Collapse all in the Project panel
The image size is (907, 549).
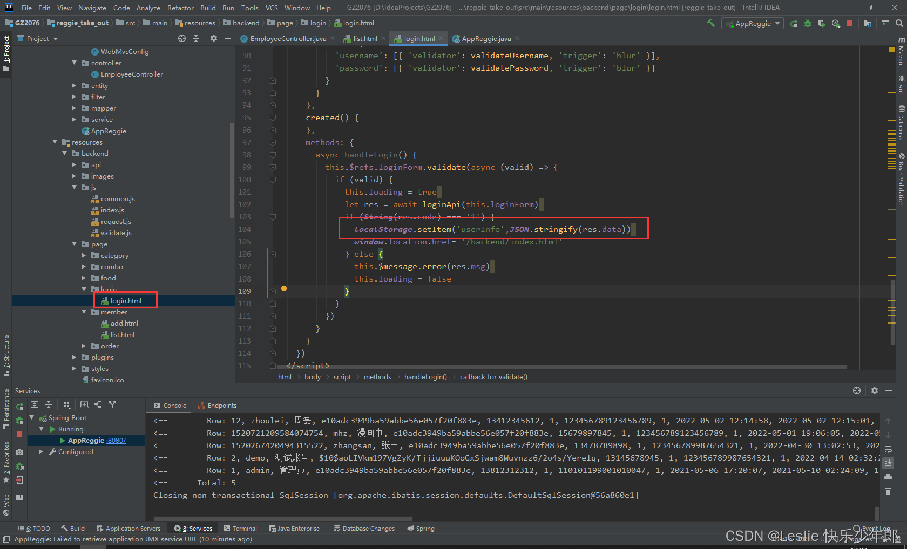(x=196, y=38)
